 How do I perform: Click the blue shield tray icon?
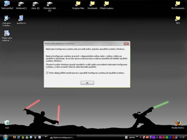point(150,138)
